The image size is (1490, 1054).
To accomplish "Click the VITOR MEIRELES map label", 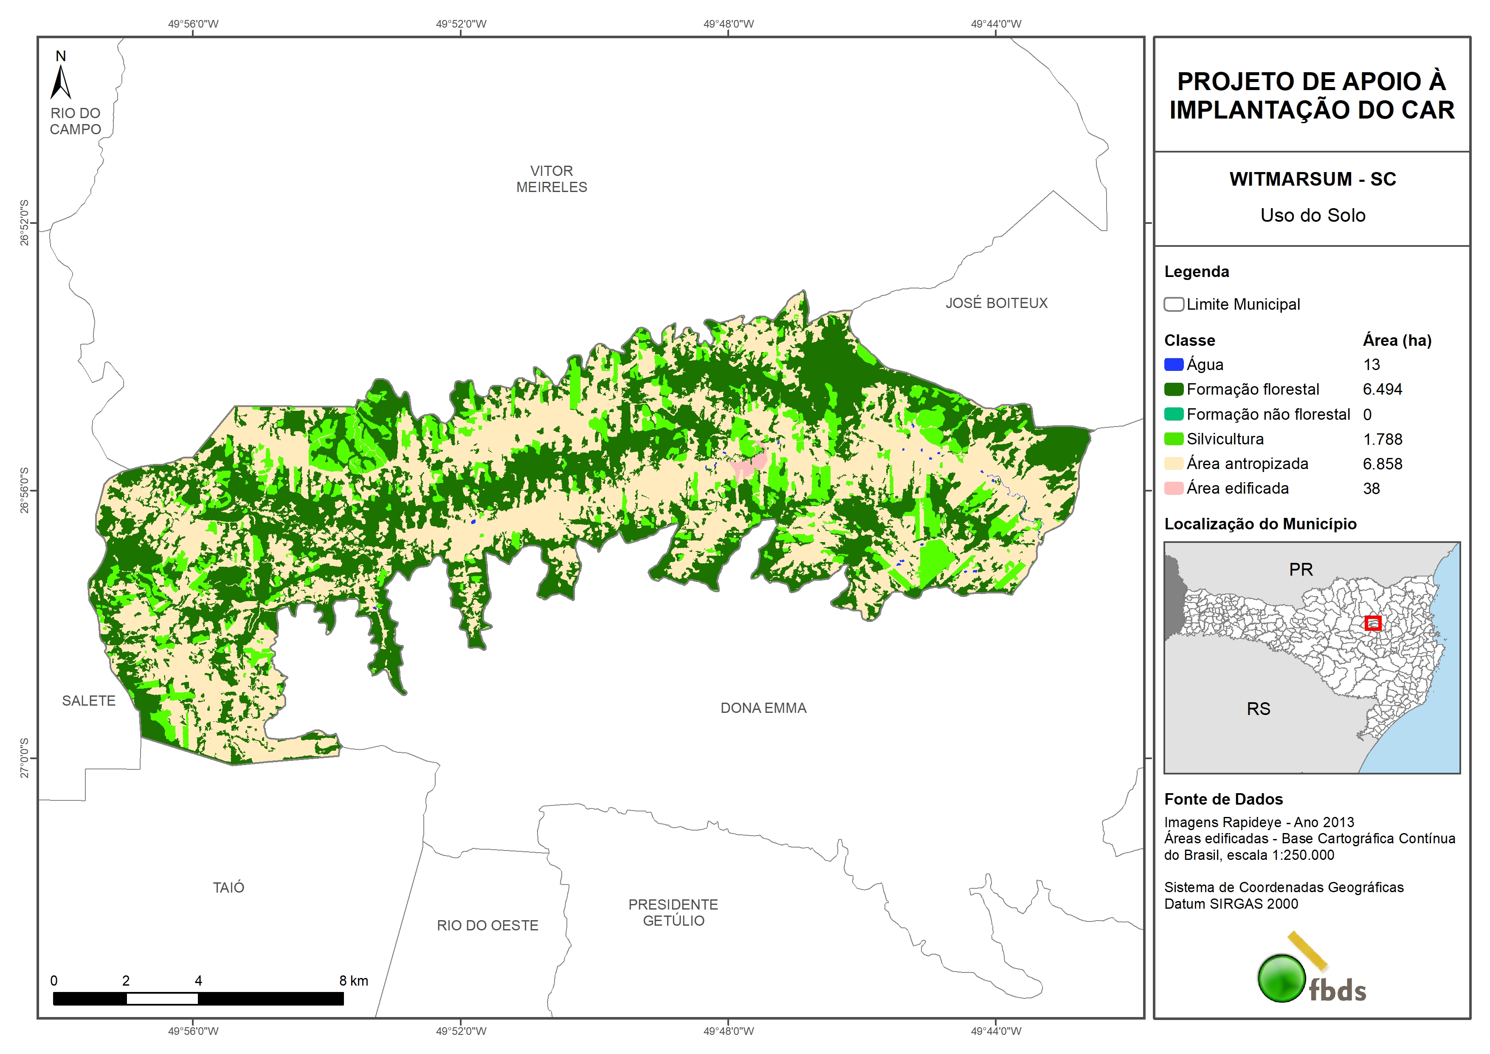I will [x=551, y=178].
